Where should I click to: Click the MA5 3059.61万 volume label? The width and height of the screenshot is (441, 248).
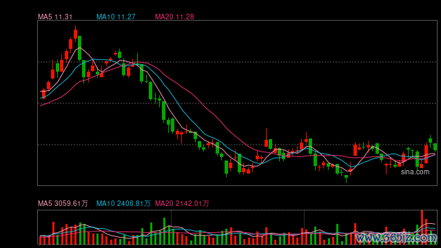click(63, 203)
